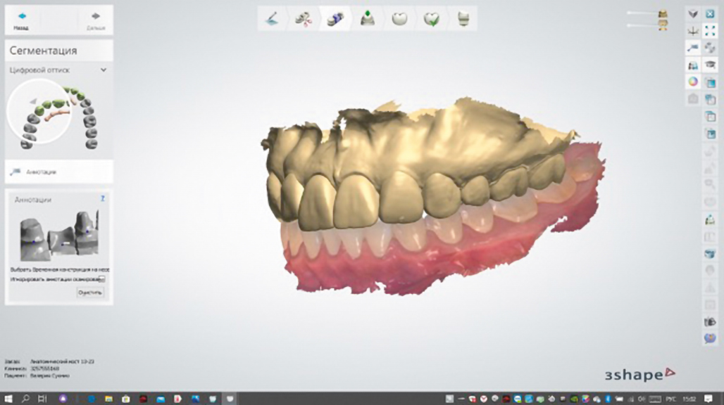Screen dimensions: 724x405
Task: Click the coordinate axes icon in right toolbar
Action: pos(693,31)
